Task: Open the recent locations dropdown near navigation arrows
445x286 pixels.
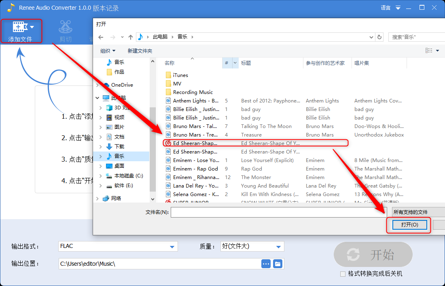Action: pos(122,37)
